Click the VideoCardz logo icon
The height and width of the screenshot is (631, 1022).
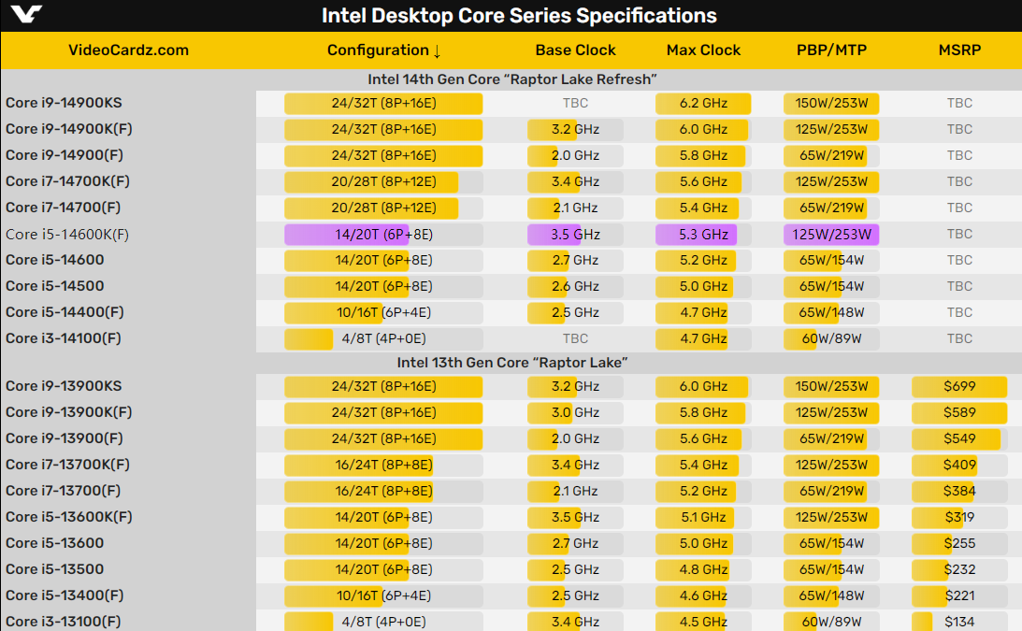pos(28,15)
